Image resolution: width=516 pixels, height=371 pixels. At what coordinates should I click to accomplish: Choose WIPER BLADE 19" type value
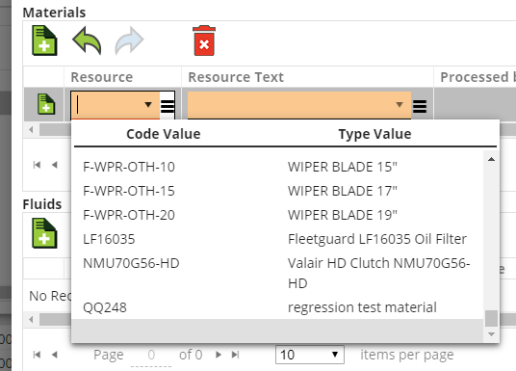tap(343, 215)
